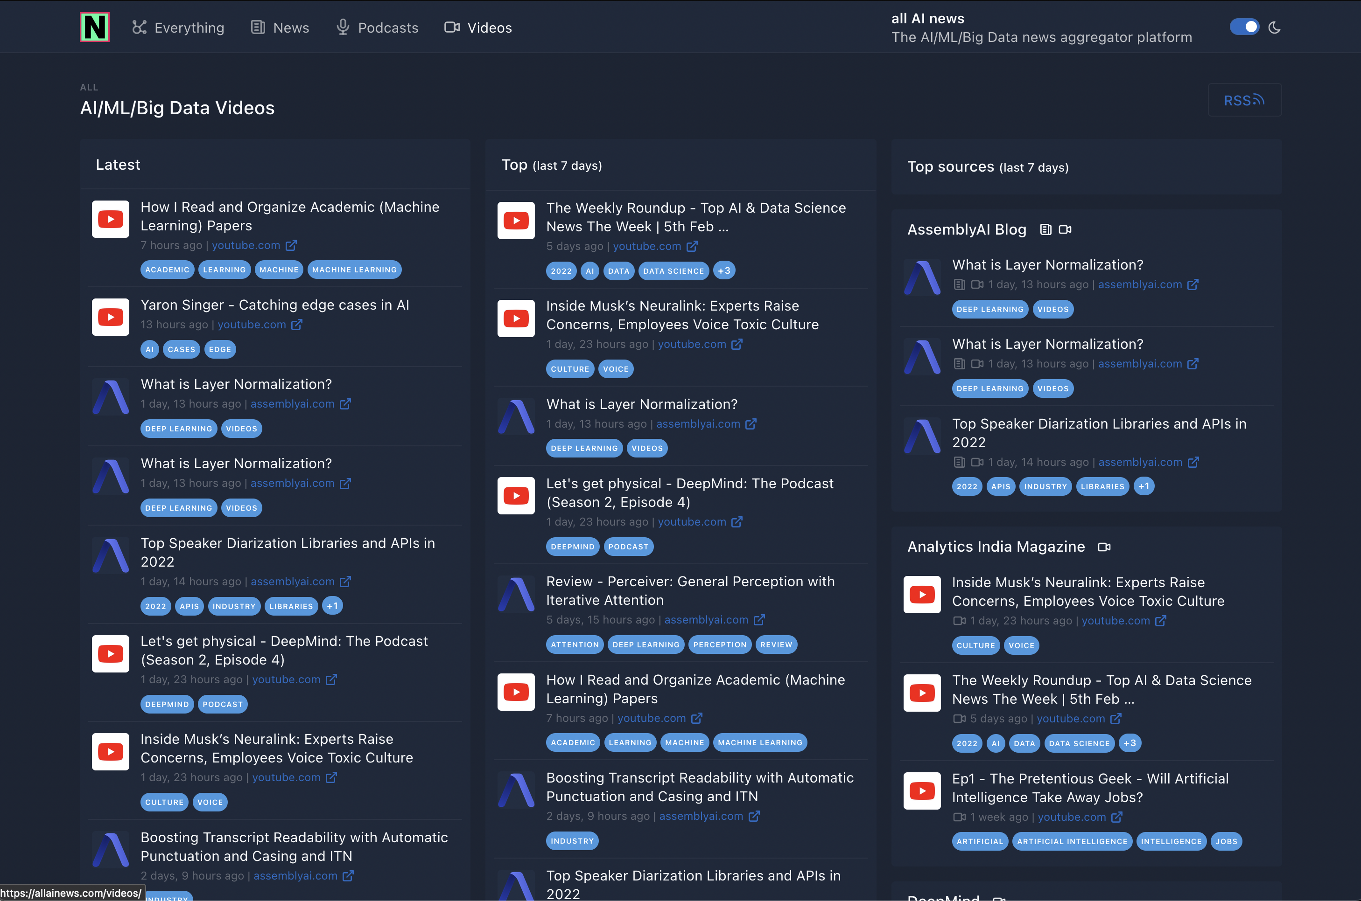
Task: Expand the +1 tag on Top Speaker Diarization
Action: pyautogui.click(x=332, y=606)
